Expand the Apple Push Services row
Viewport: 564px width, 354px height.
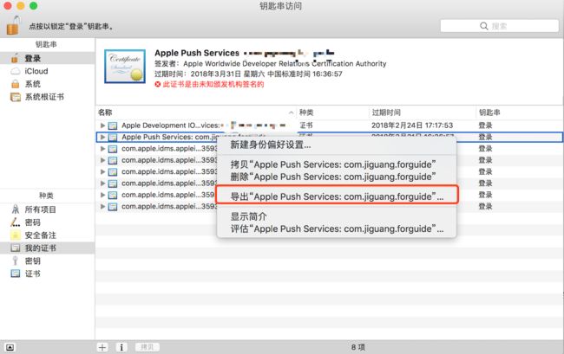(x=102, y=137)
